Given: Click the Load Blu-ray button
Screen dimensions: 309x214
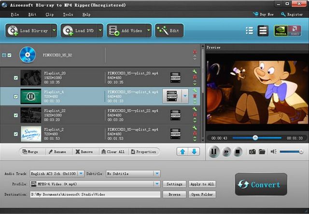Looking at the screenshot, I should click(x=28, y=31).
